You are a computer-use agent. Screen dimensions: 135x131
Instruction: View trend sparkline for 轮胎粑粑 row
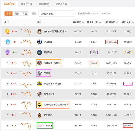[26, 116]
